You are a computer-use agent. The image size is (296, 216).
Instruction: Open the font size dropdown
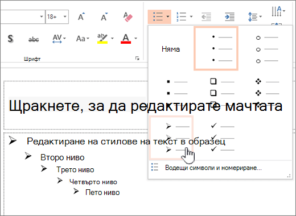(x=65, y=16)
